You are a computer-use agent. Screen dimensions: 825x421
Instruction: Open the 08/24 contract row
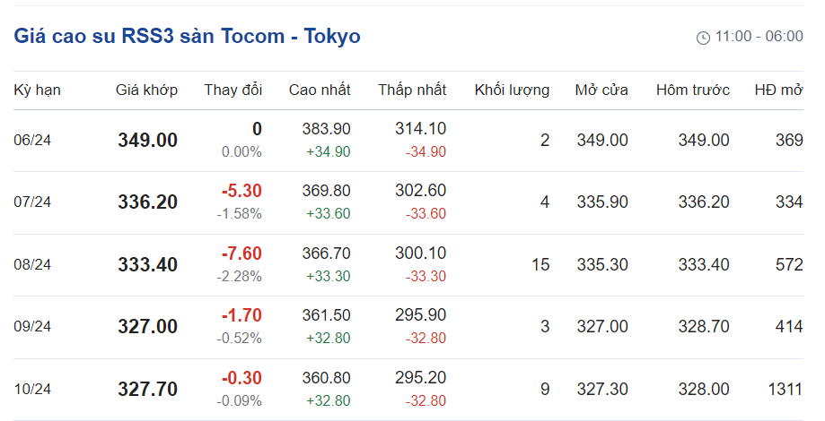coord(33,265)
